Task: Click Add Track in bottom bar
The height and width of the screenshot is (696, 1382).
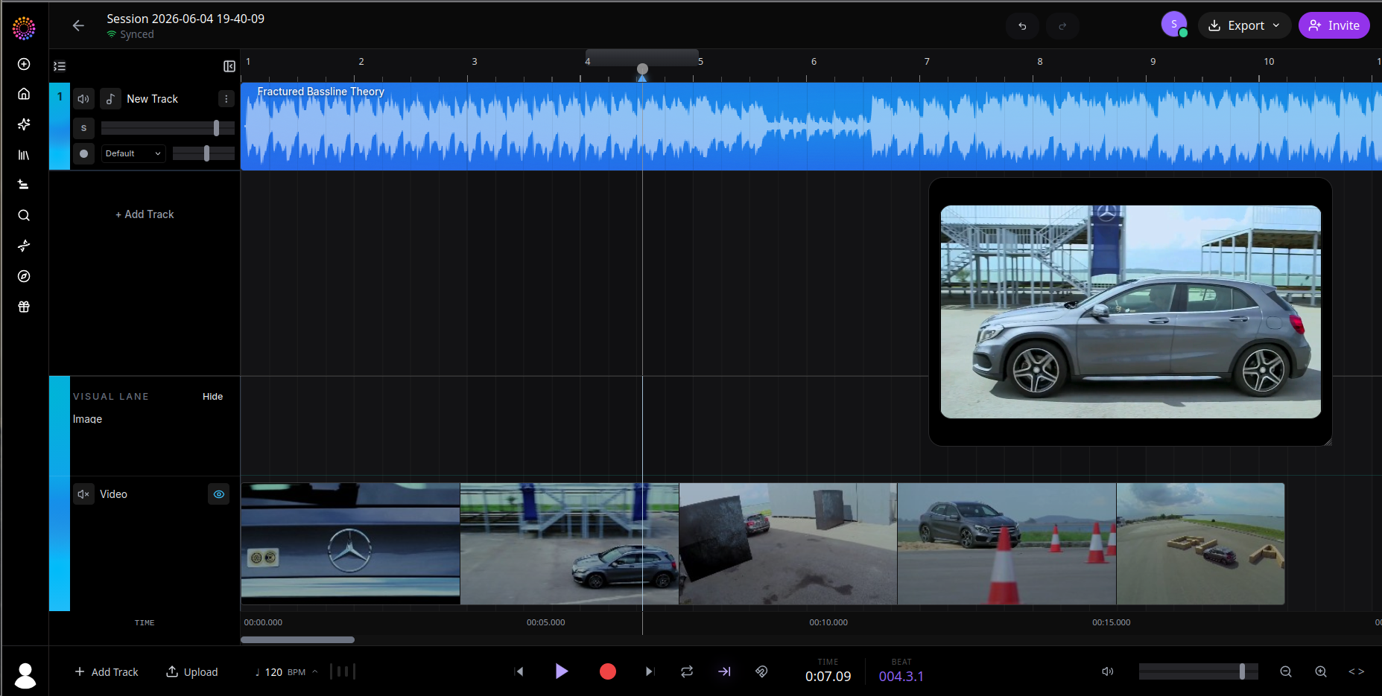Action: coord(107,671)
